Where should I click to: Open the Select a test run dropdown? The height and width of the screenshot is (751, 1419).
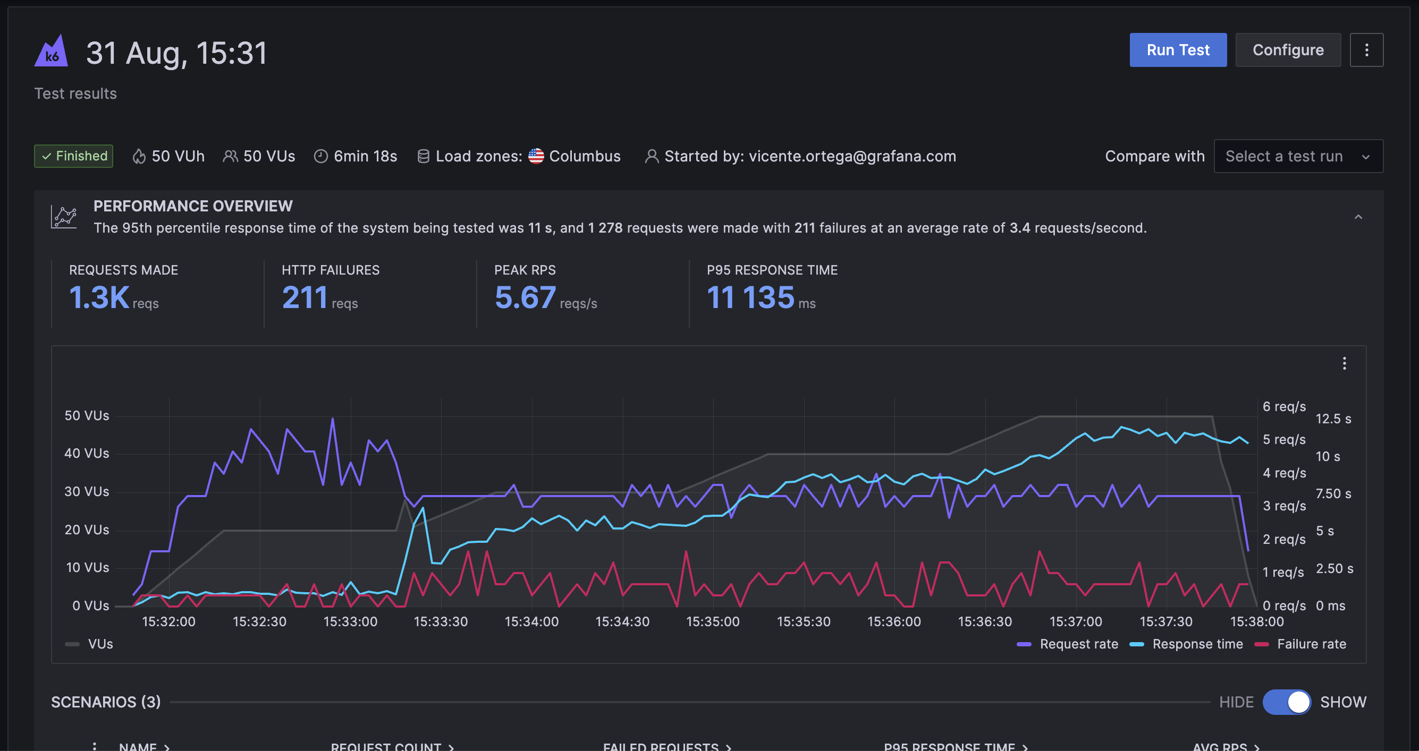pos(1298,156)
